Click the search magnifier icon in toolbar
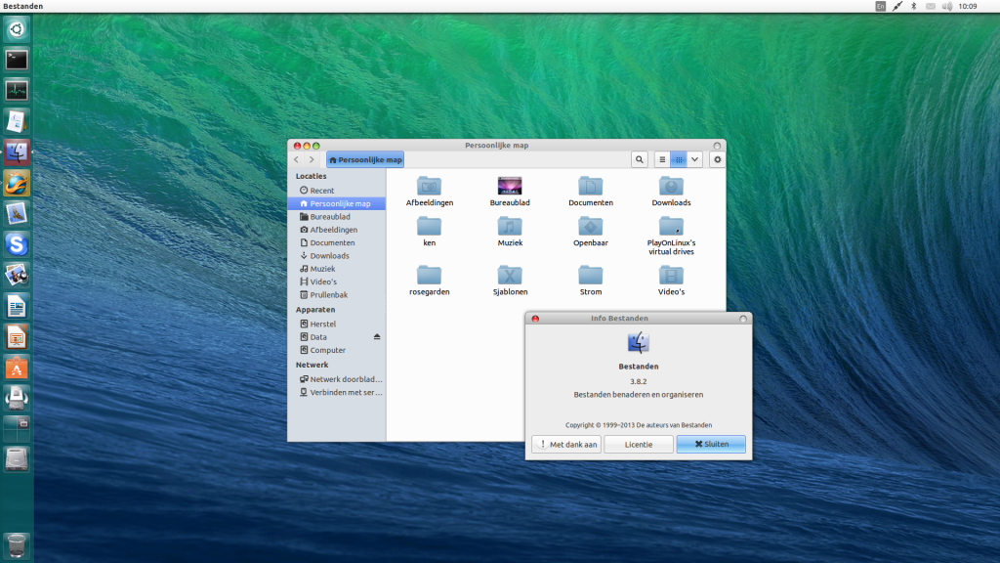Image resolution: width=1000 pixels, height=563 pixels. point(639,159)
